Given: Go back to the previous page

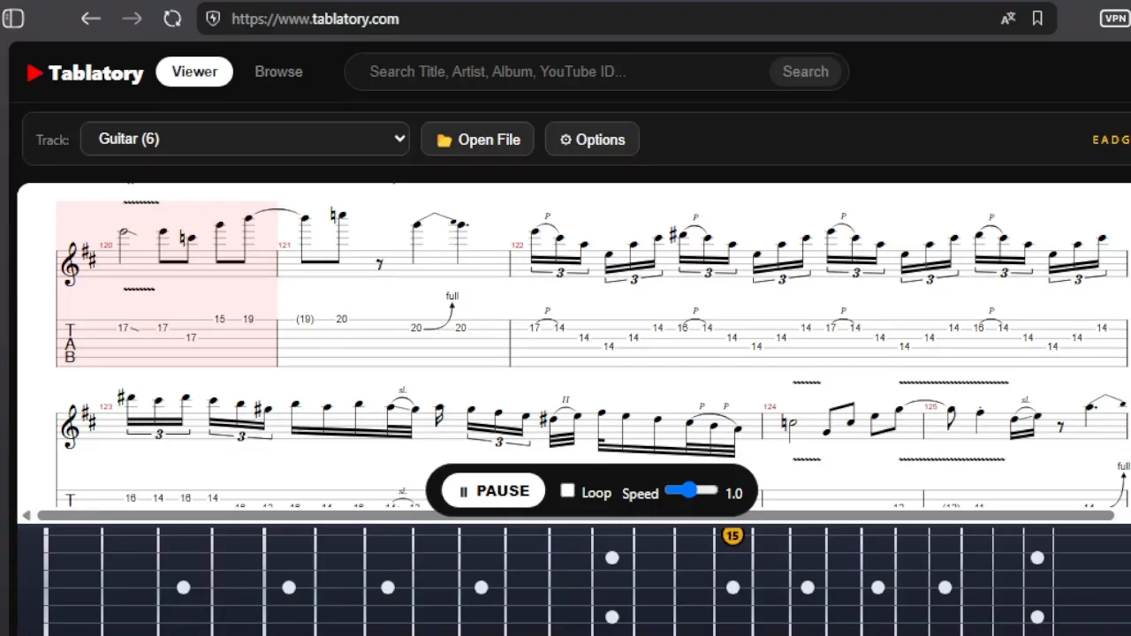Looking at the screenshot, I should 91,19.
